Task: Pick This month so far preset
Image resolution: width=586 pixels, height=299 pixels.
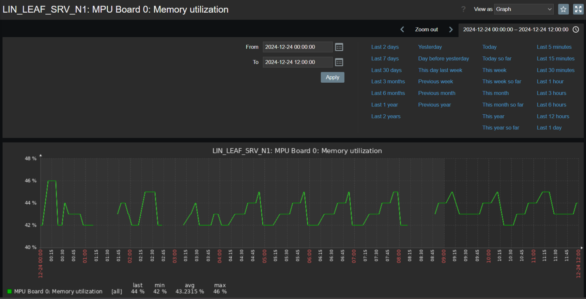Action: [503, 105]
